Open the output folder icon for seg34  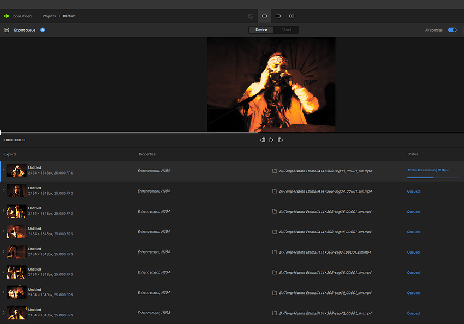pyautogui.click(x=275, y=191)
